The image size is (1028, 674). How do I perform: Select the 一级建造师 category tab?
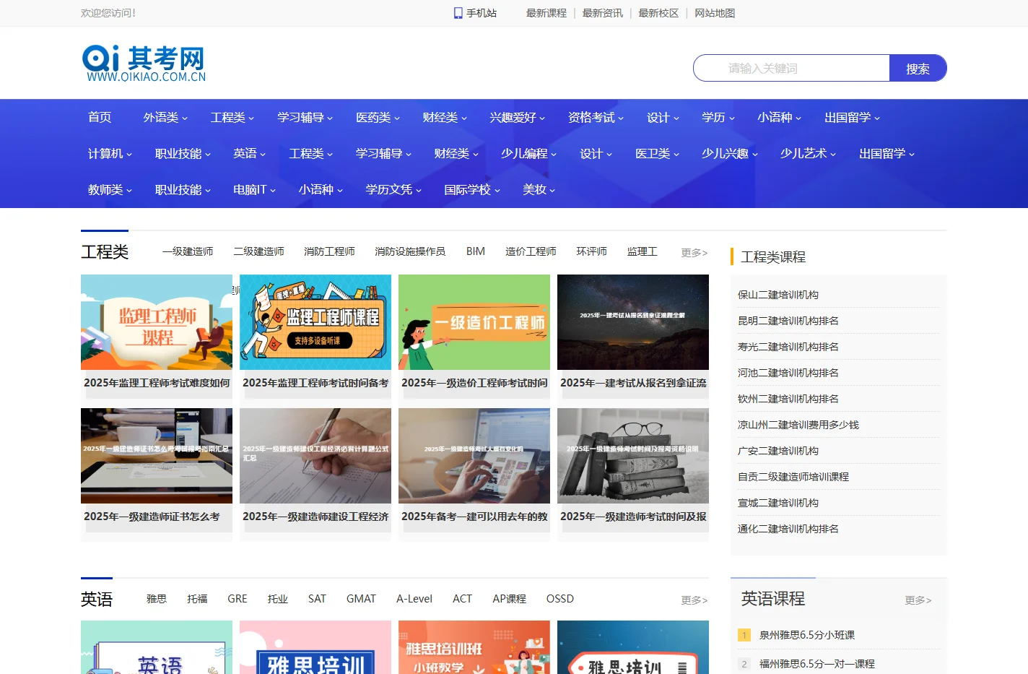pyautogui.click(x=188, y=251)
